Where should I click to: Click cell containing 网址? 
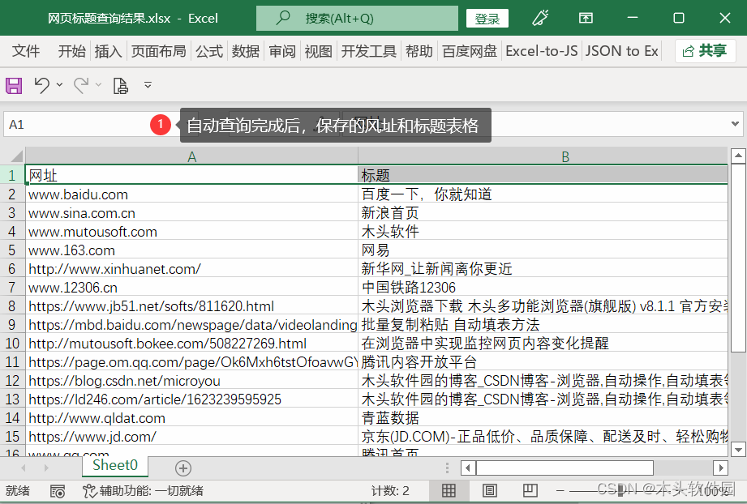pos(191,175)
